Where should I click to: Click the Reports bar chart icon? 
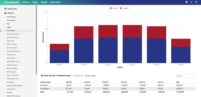coord(5,13)
